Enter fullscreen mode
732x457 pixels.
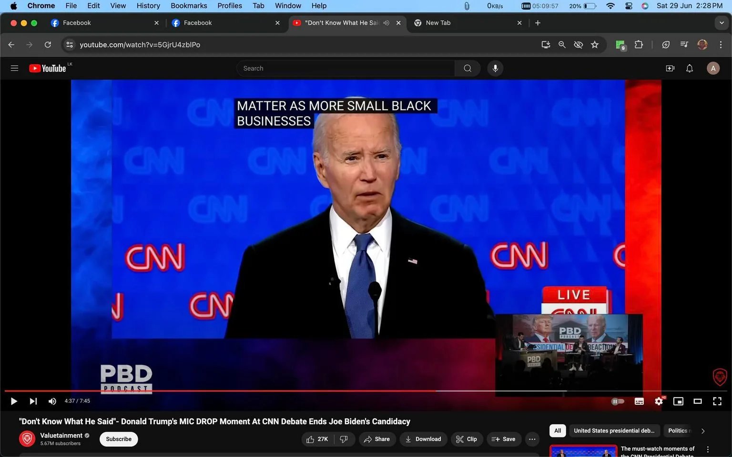(x=717, y=401)
